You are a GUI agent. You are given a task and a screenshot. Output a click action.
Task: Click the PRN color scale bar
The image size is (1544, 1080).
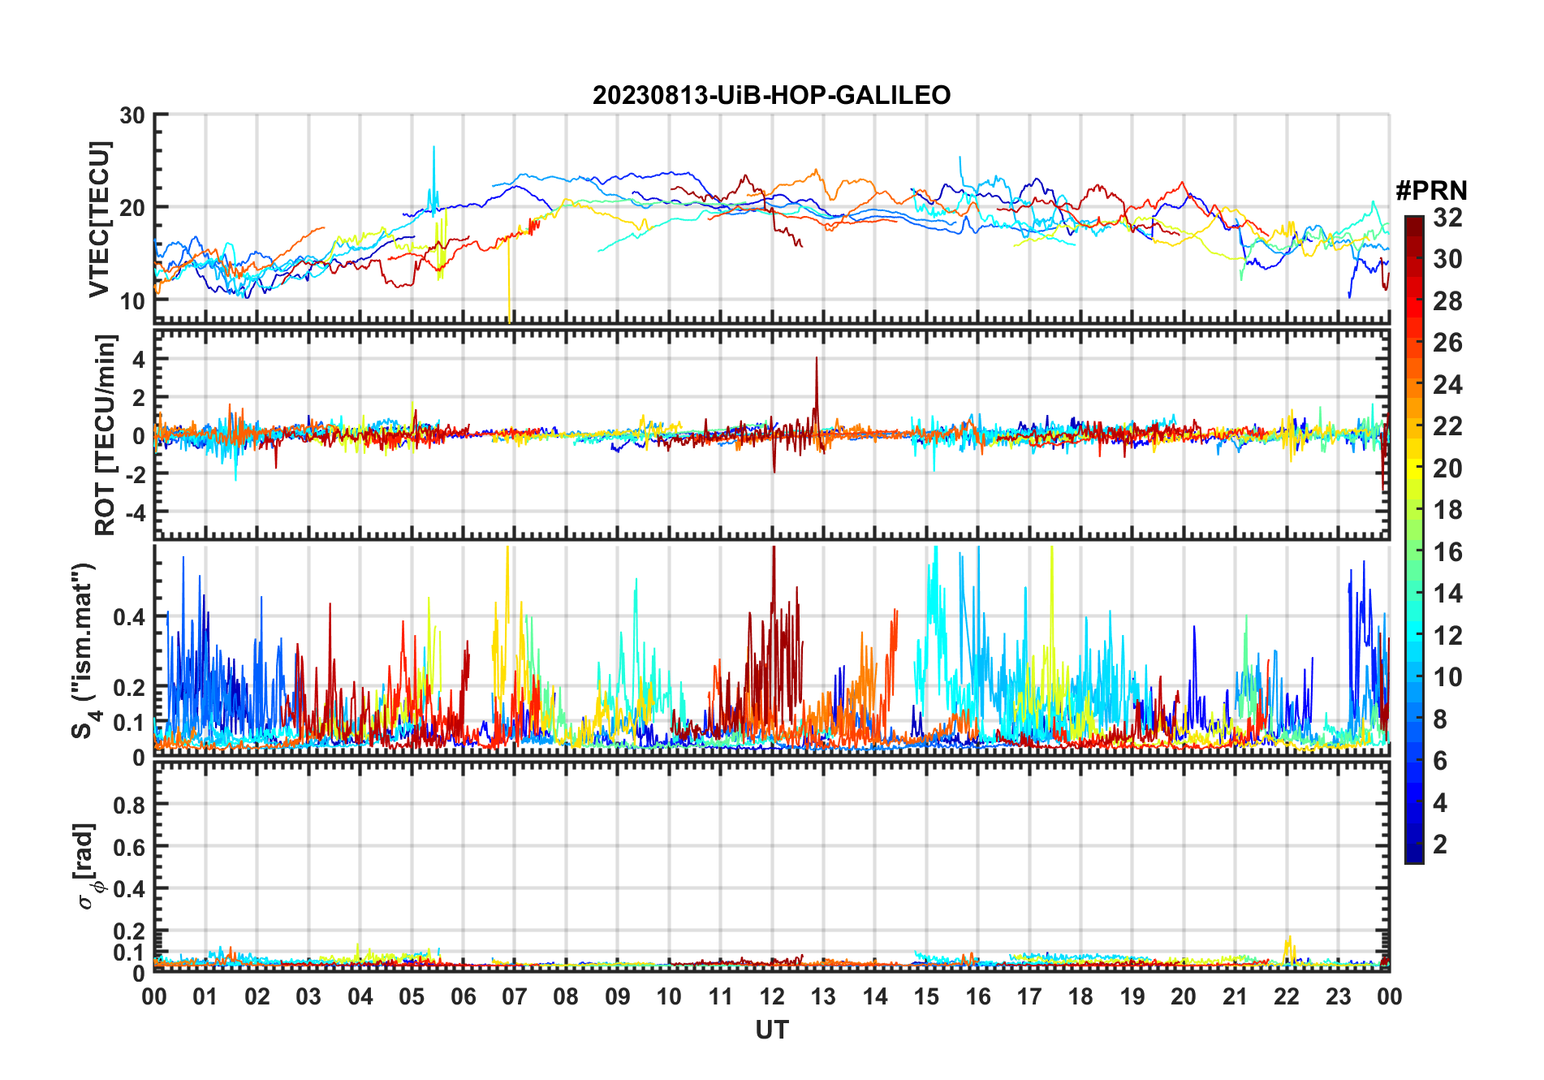pos(1414,539)
